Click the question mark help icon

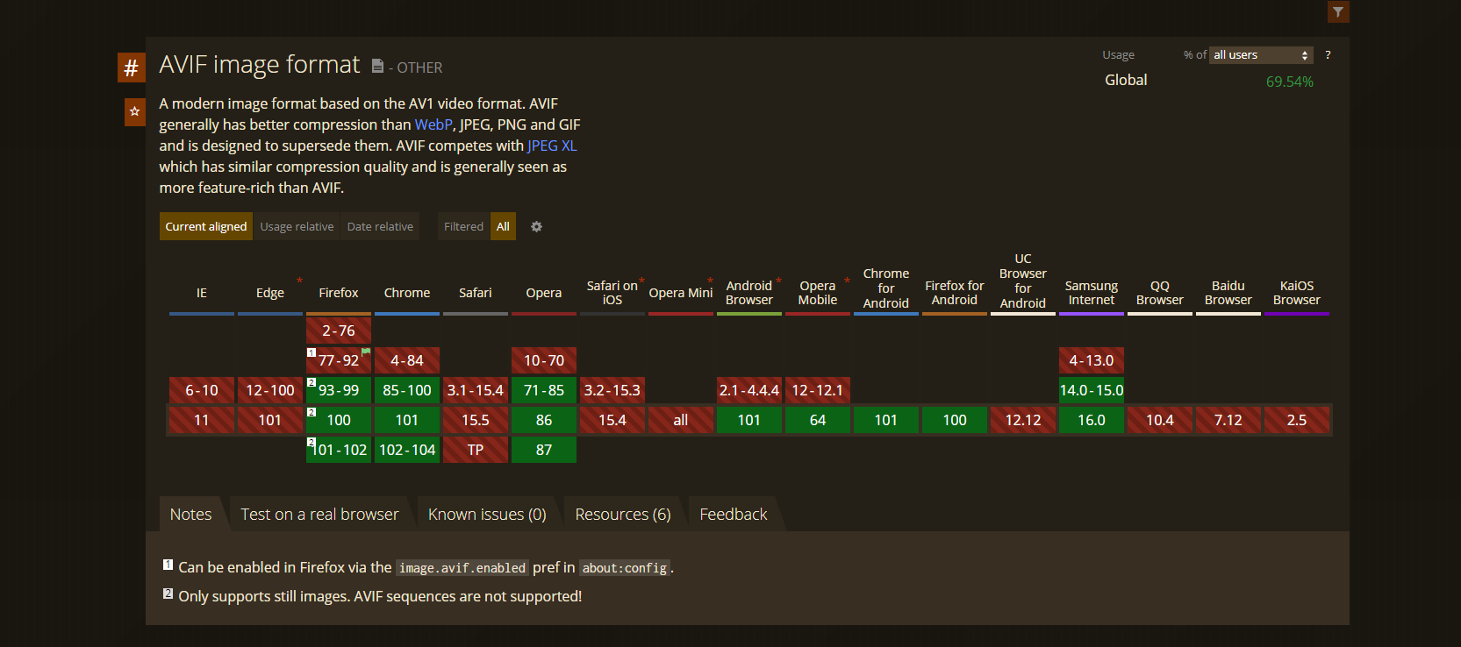pos(1328,55)
